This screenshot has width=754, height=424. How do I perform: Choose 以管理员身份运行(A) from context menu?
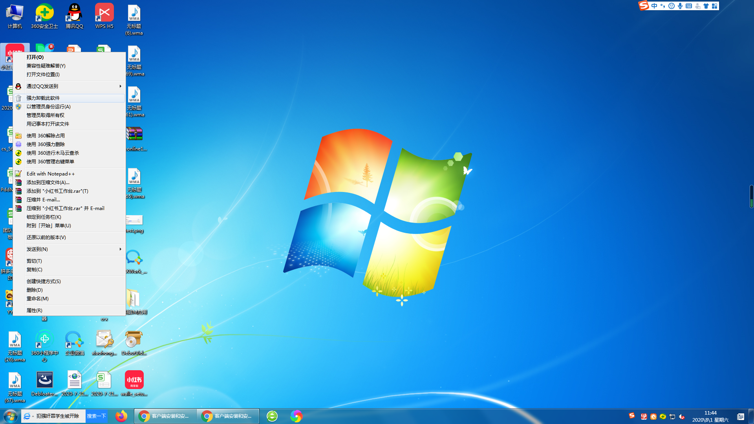tap(48, 107)
